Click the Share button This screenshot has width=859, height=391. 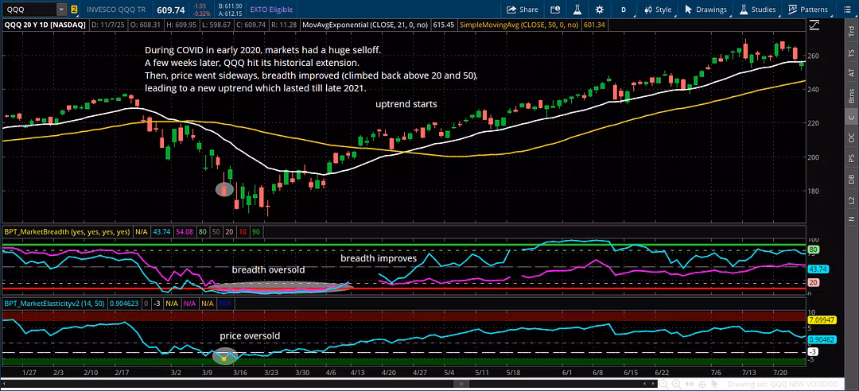coord(523,10)
